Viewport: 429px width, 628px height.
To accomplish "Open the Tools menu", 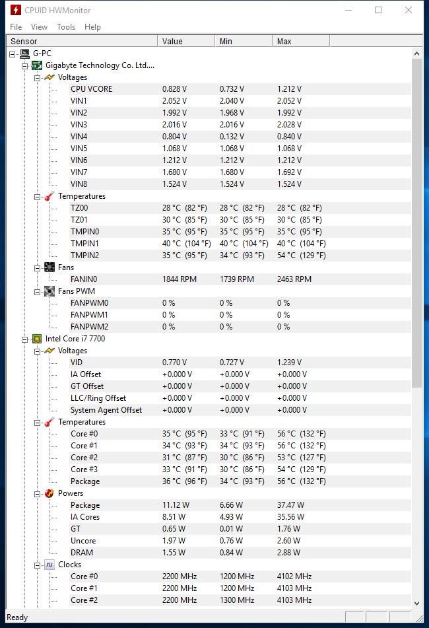I will tap(66, 27).
